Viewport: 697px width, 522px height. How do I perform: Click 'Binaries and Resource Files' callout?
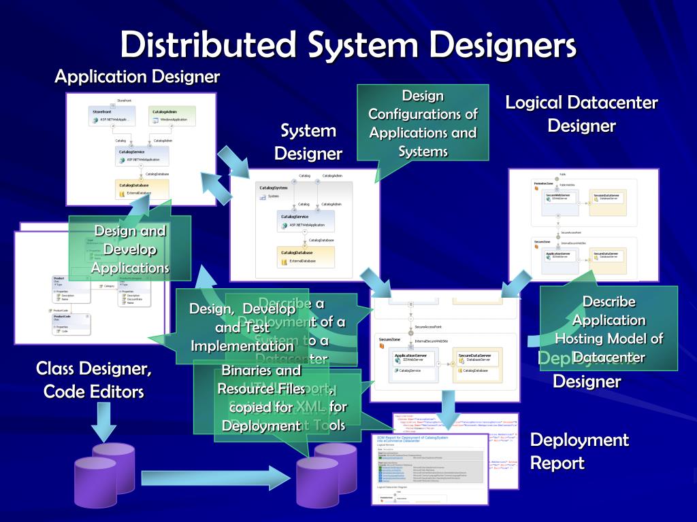tap(261, 398)
